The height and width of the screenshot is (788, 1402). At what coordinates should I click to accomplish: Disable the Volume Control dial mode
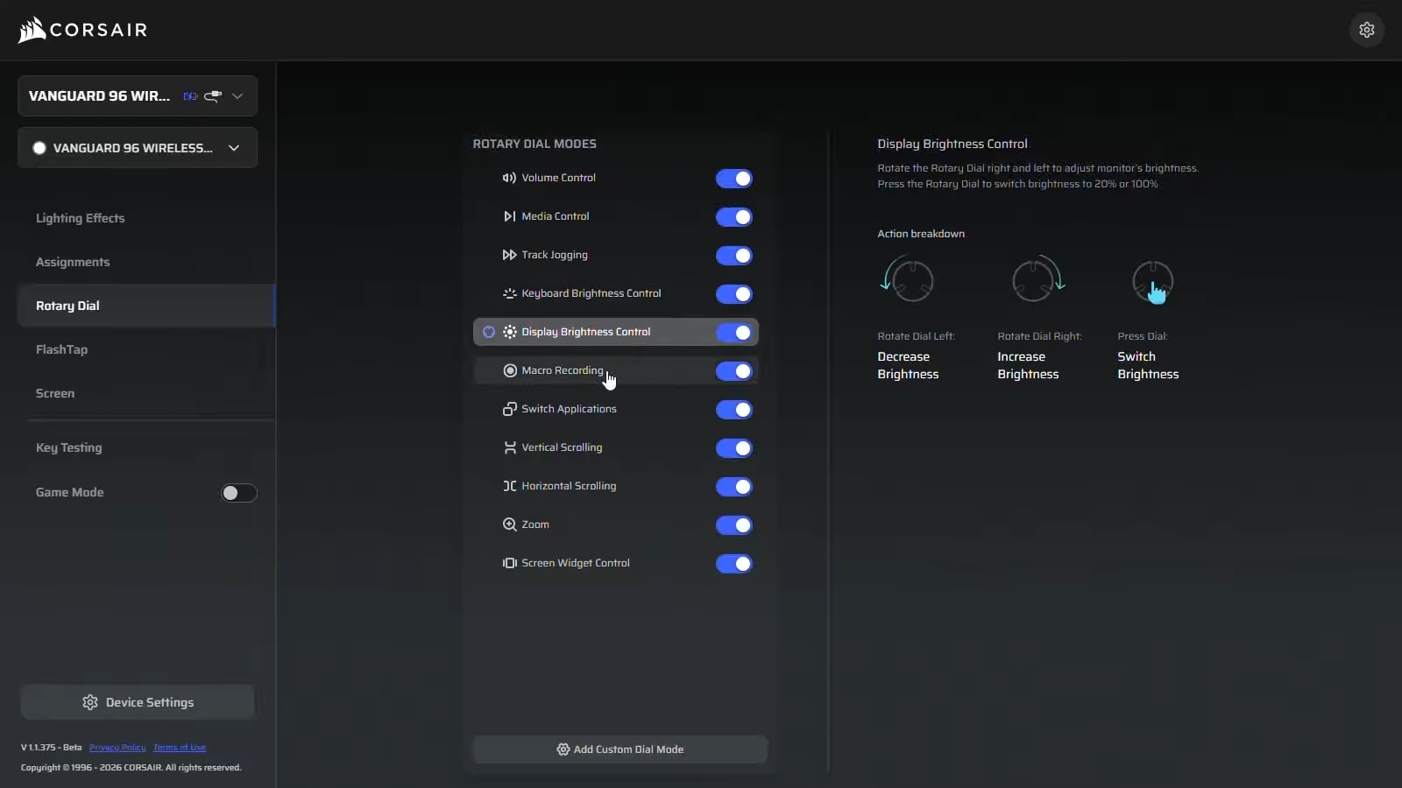click(734, 179)
